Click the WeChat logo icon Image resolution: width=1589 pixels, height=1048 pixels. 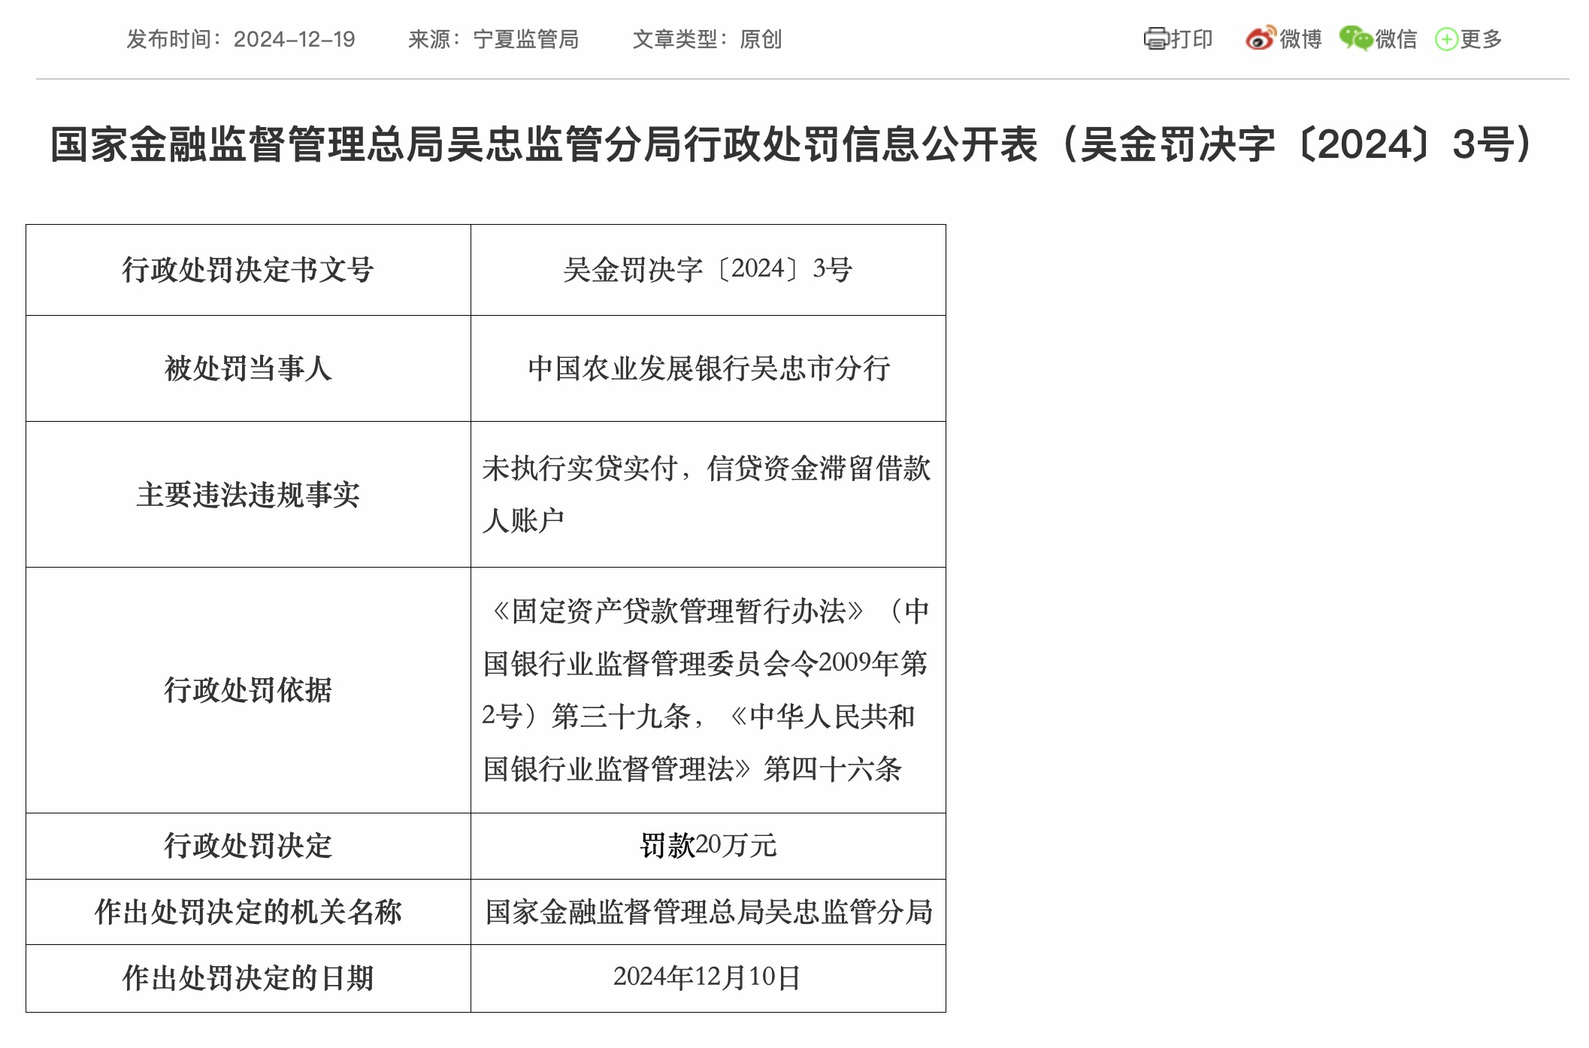pos(1356,38)
